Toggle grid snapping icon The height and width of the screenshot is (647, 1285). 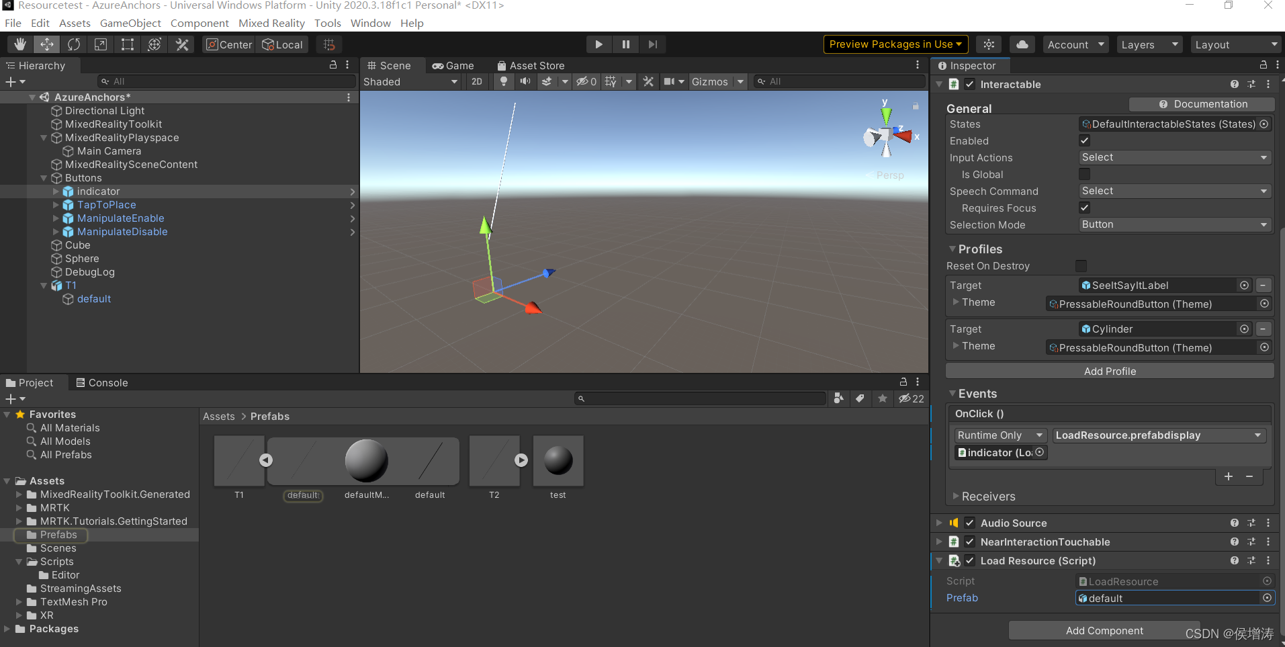[329, 44]
